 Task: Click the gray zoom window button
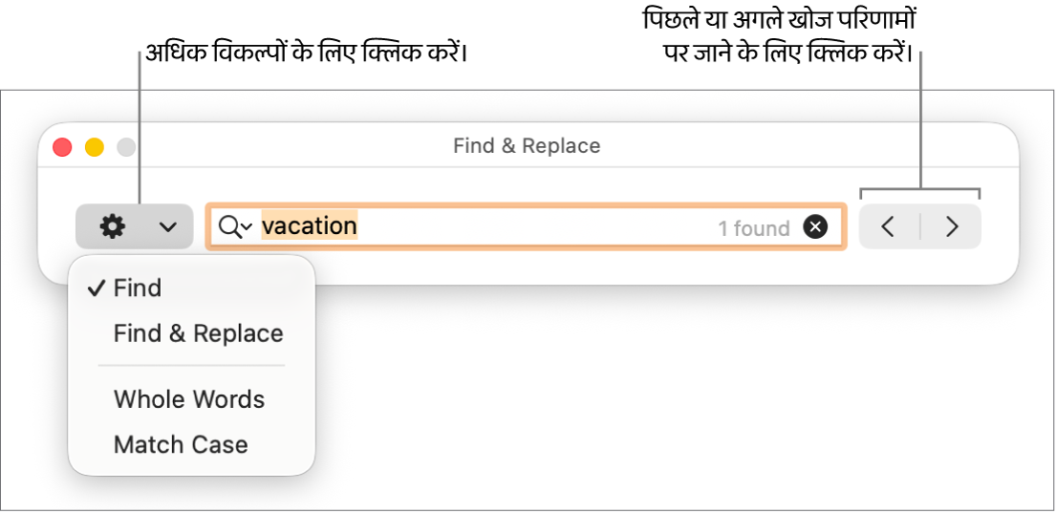click(126, 147)
